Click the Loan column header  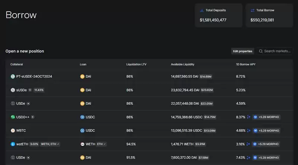83,64
